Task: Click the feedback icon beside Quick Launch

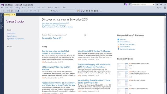Action: (130, 4)
